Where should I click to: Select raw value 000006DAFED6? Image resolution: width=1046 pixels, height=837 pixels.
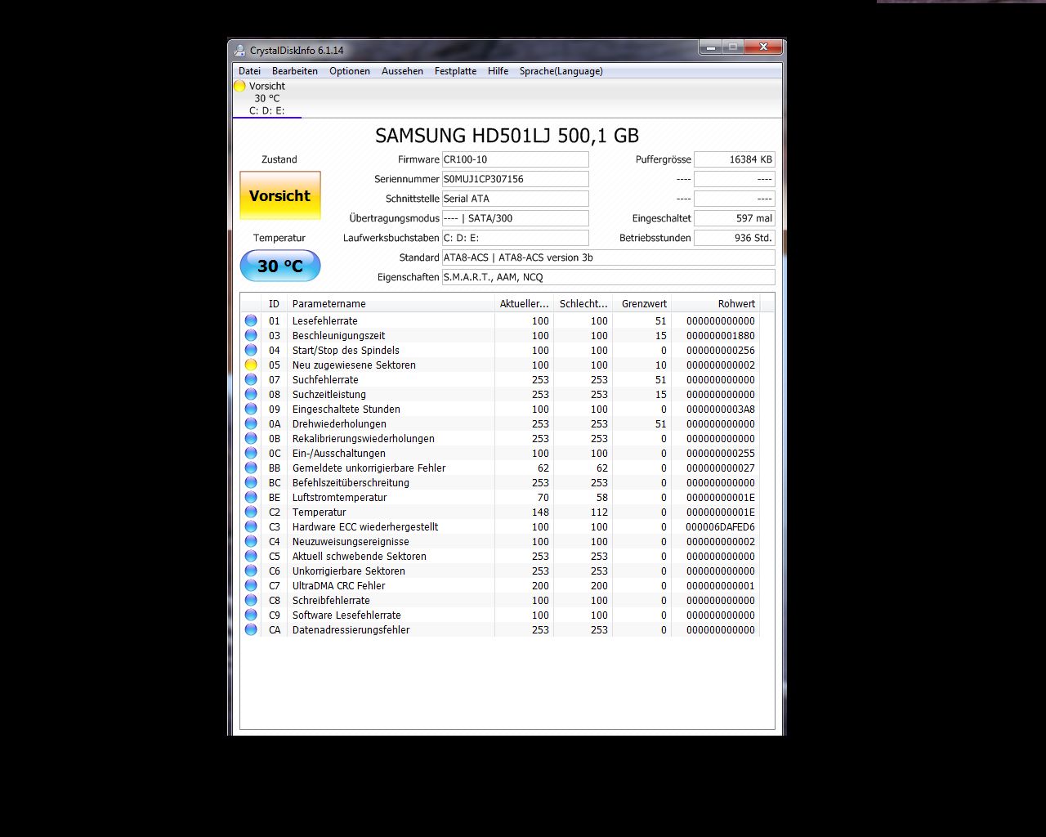tap(721, 526)
